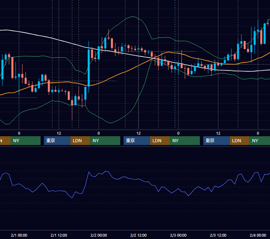This screenshot has height=239, width=270.
Task: Select the LDN block after third 東京
Action: [240, 141]
